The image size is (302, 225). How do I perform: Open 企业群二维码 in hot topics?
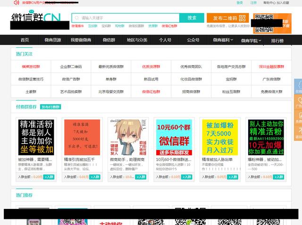coord(71,67)
